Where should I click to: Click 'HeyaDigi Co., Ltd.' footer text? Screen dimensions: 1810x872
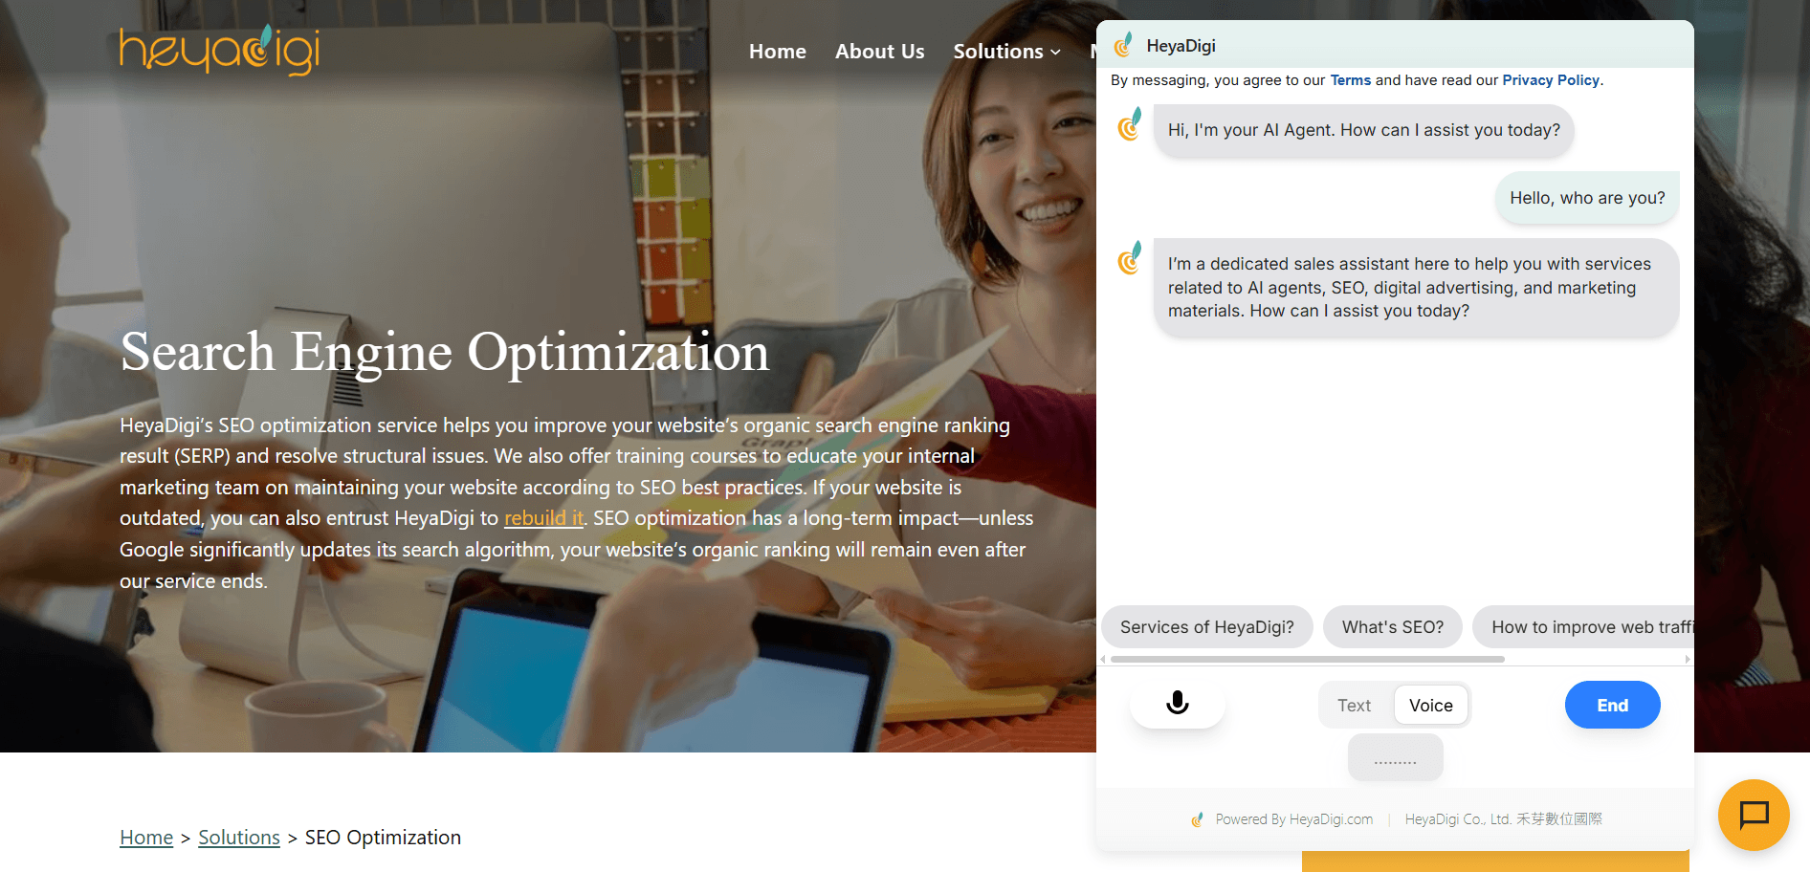point(1503,819)
